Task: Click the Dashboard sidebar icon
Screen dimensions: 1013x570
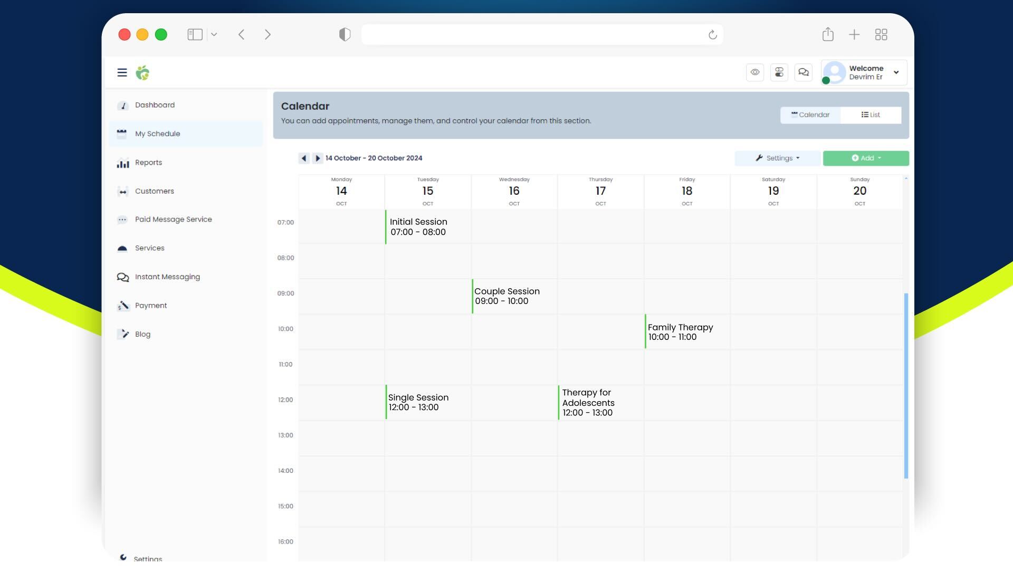Action: pos(122,105)
